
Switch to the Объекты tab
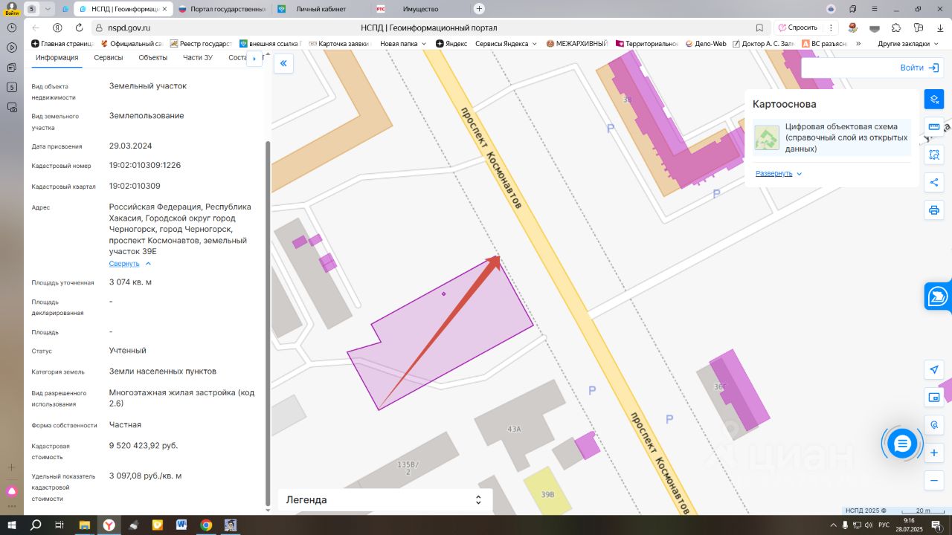pos(153,58)
